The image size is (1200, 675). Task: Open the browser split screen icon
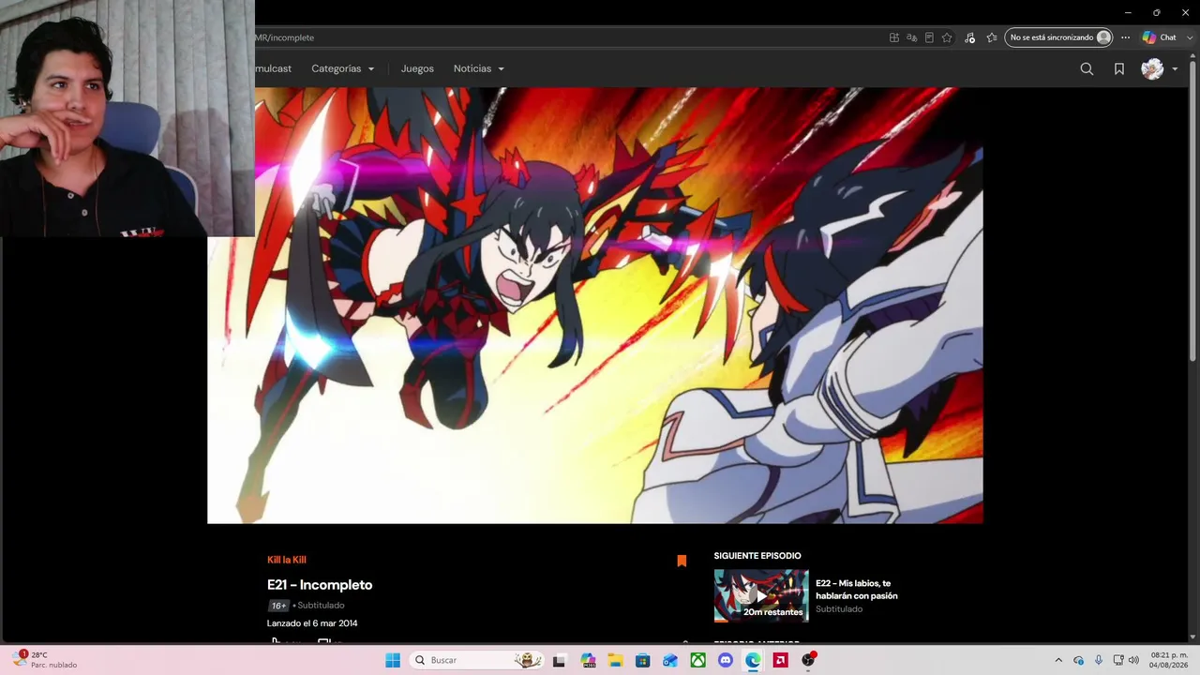pos(894,37)
